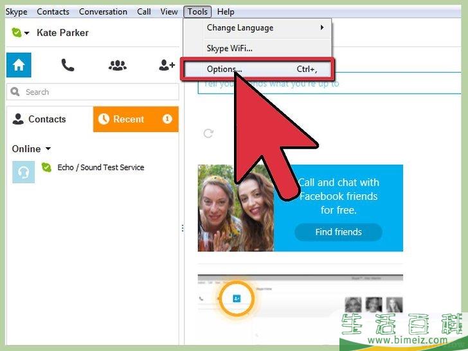Image resolution: width=468 pixels, height=351 pixels.
Task: Open the Help menu
Action: 226,12
